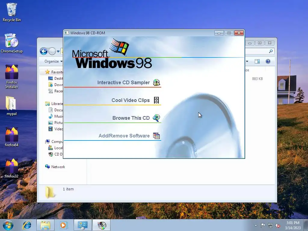This screenshot has width=308, height=231.
Task: Click the 883 KB size value in Explorer
Action: [x=257, y=79]
